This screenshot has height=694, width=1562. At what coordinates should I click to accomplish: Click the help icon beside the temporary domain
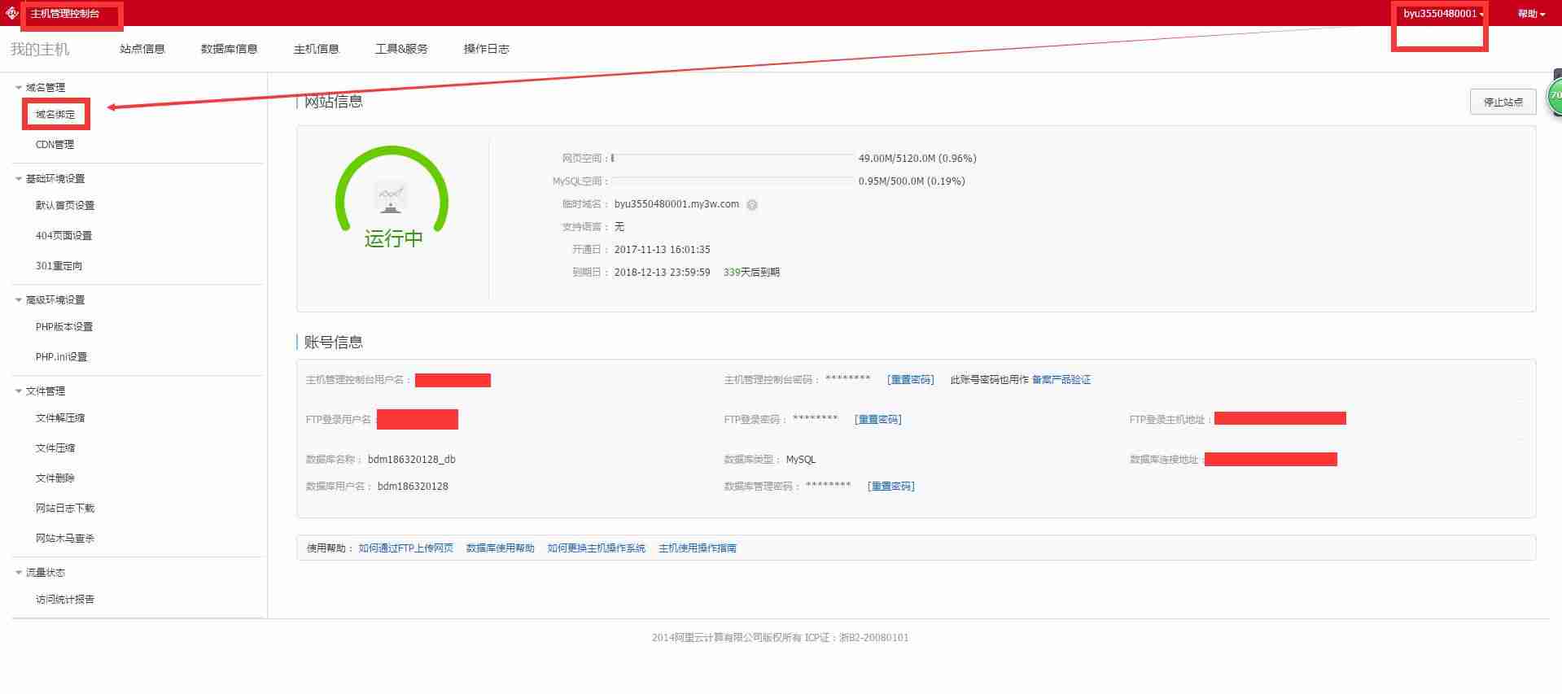[x=752, y=205]
